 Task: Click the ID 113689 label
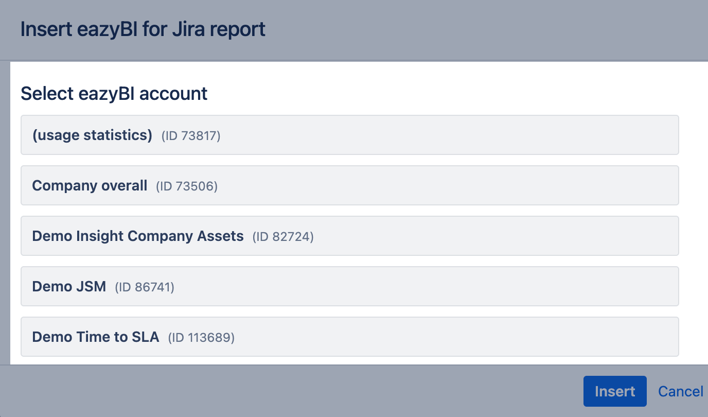tap(201, 338)
